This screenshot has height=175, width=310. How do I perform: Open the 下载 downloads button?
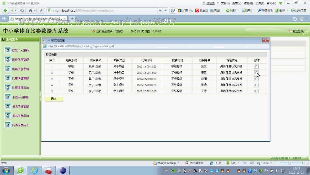pos(231,163)
